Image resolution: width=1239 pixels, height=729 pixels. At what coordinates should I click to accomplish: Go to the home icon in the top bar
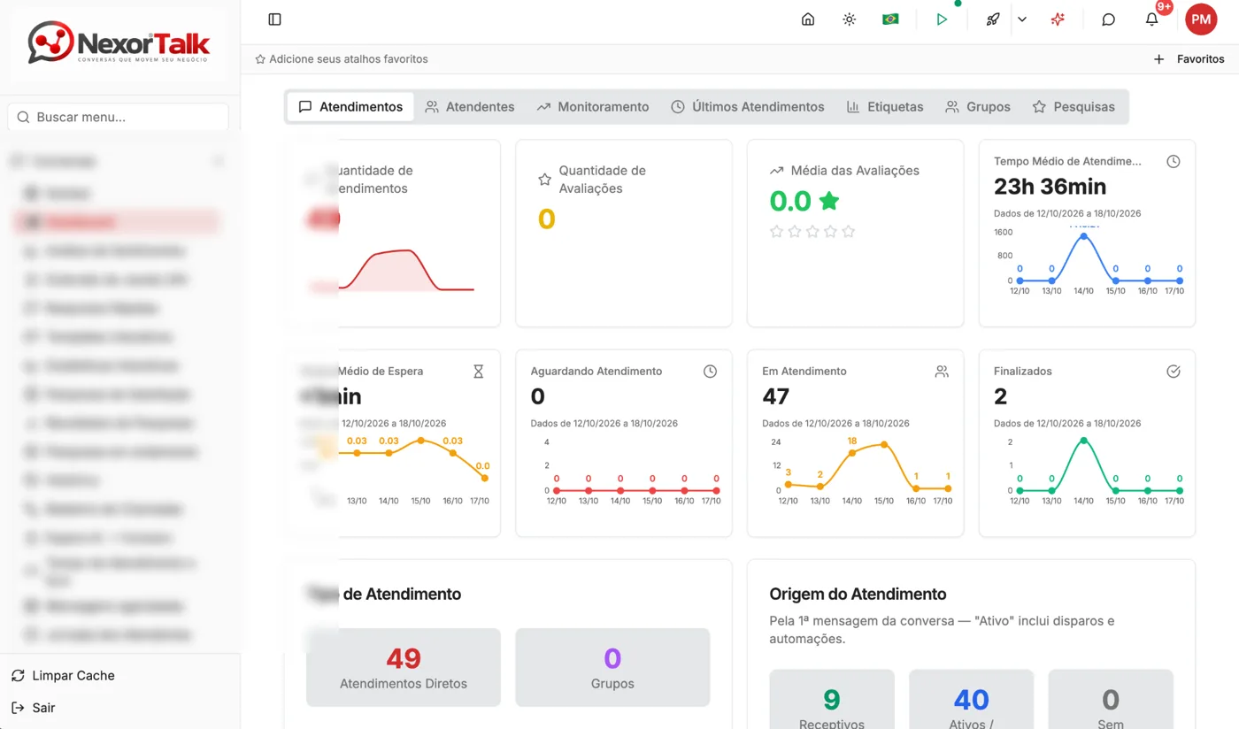pyautogui.click(x=807, y=19)
